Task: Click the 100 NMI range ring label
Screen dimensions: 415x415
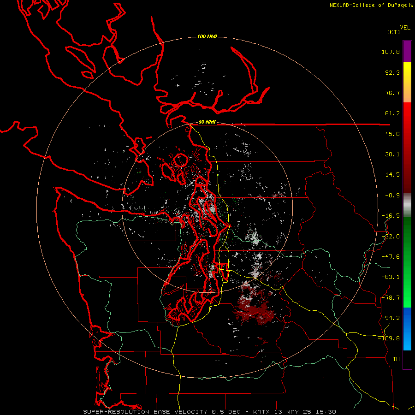Action: coord(207,36)
